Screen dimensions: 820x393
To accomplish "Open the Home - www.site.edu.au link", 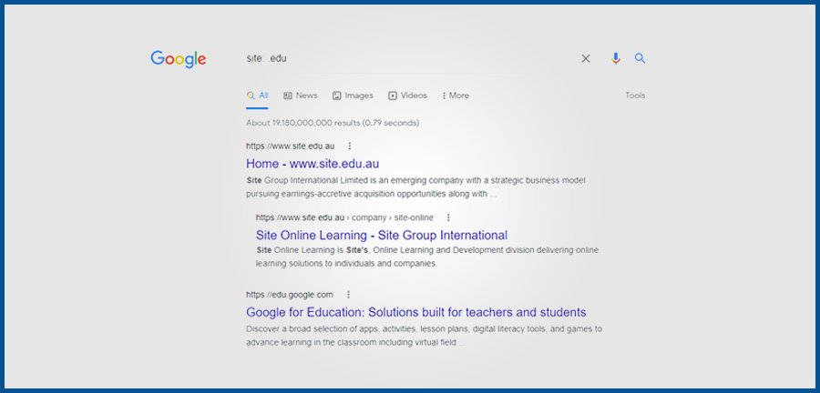I will pyautogui.click(x=313, y=164).
